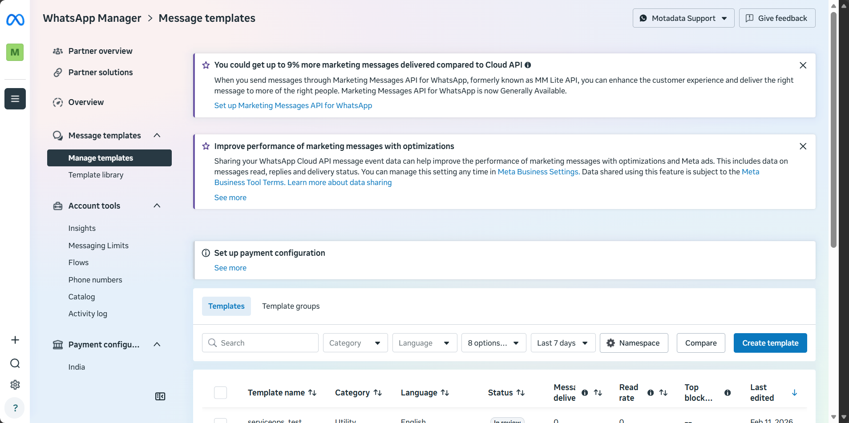The width and height of the screenshot is (849, 423).
Task: Open settings gear in left rail
Action: [15, 385]
